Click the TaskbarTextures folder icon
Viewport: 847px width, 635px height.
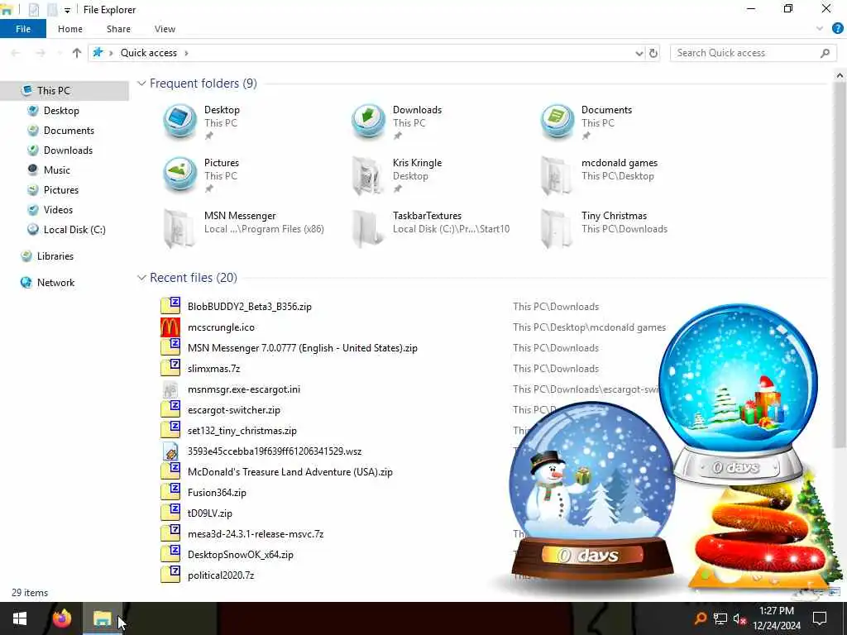368,228
